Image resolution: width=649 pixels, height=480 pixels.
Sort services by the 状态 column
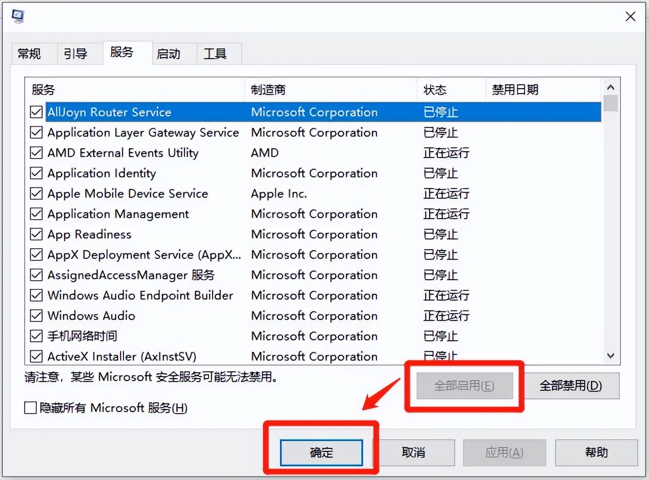(435, 90)
